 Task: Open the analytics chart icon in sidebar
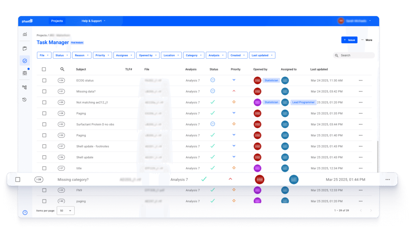click(x=25, y=34)
